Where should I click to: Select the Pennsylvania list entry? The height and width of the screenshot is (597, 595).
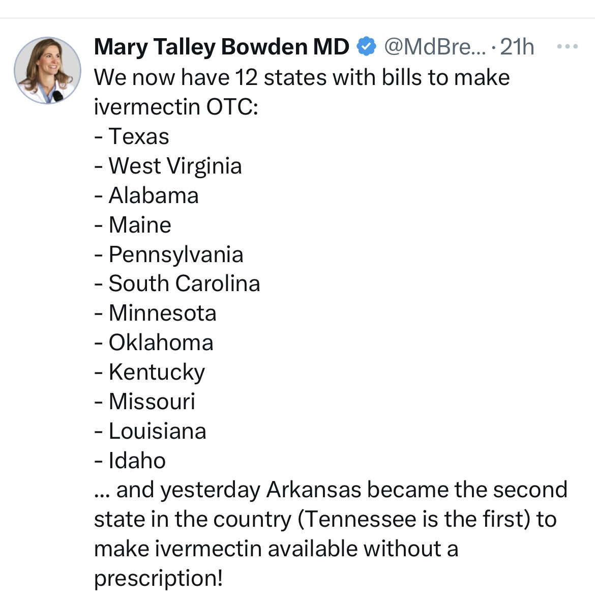click(175, 254)
